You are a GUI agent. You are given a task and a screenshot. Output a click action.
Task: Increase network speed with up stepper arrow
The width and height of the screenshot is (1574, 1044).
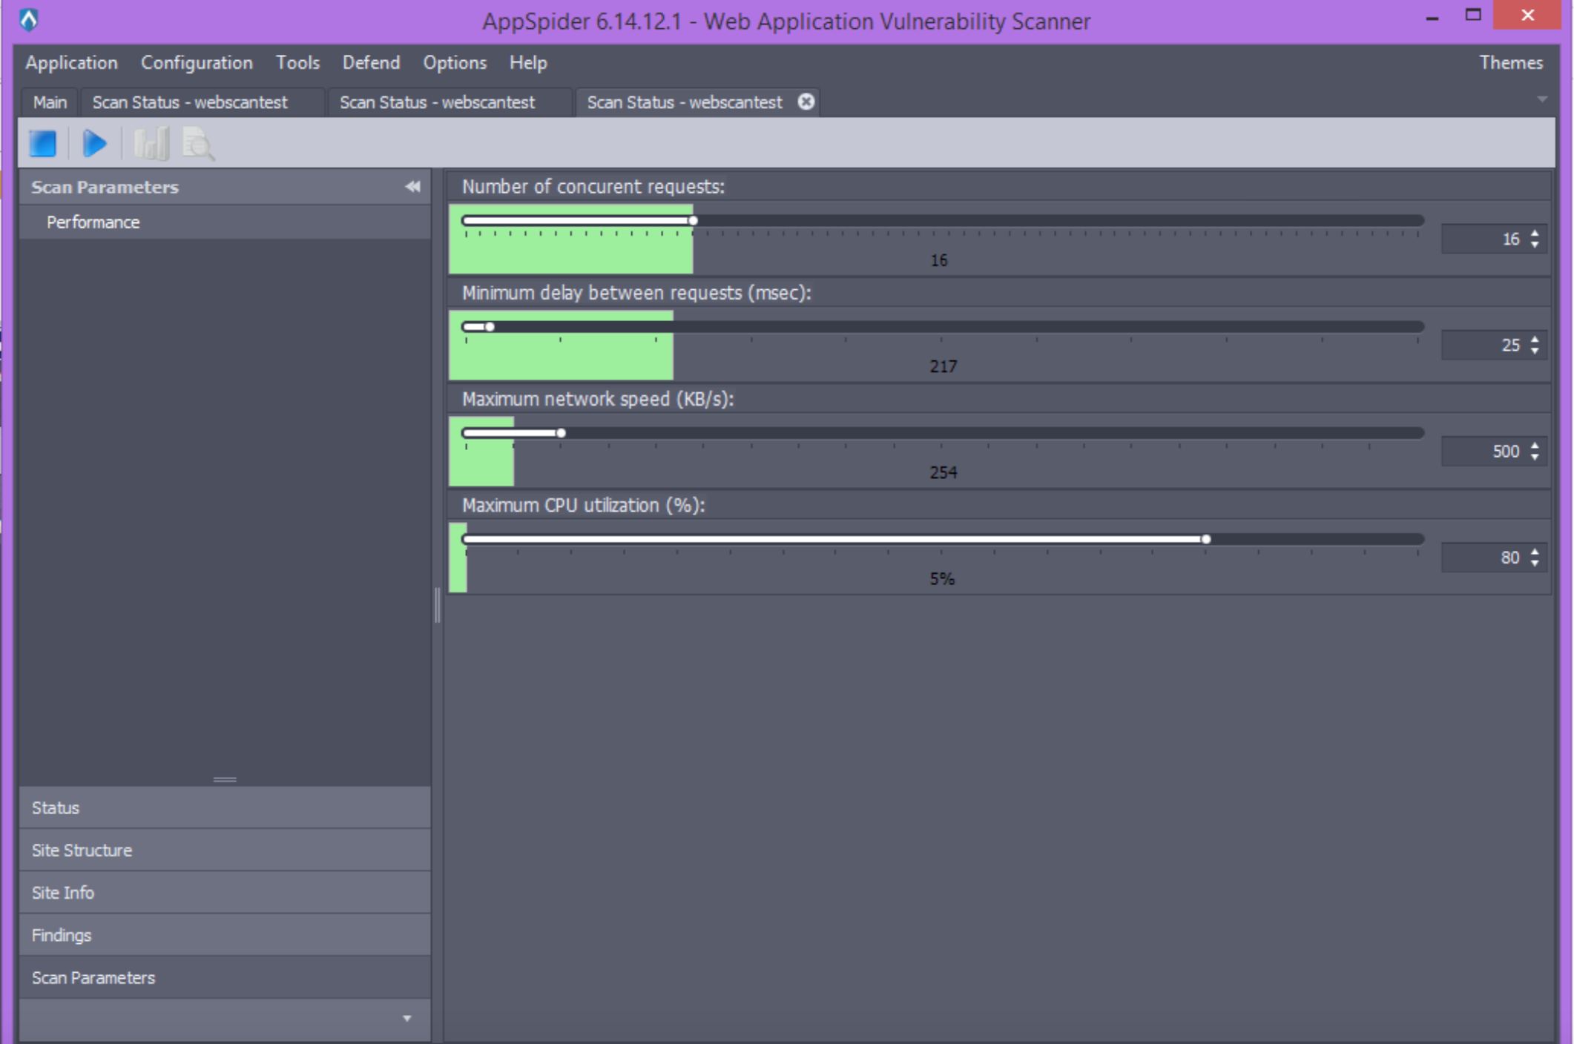(x=1535, y=446)
